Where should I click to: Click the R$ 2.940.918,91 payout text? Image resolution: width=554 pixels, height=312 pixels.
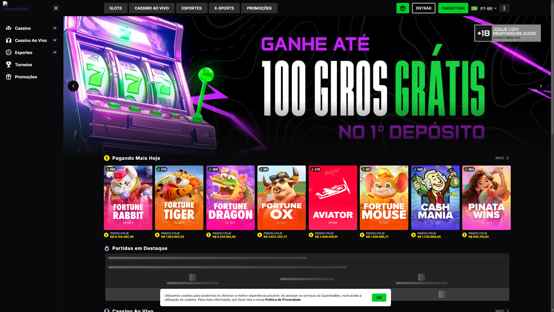(x=326, y=237)
